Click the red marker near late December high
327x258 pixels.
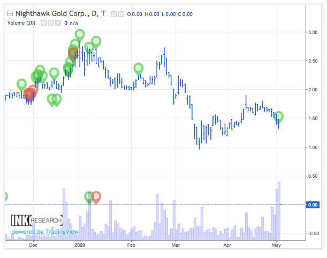point(73,53)
